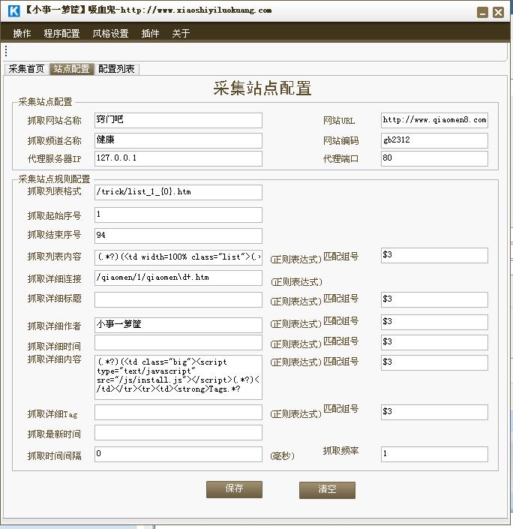Click the 抓取列表格式 input field
Viewport: 513px width, 529px height.
point(178,192)
